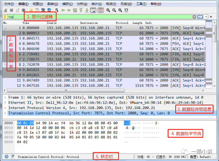Click the 配置: Default profile in status bar
The image size is (219, 161).
[200, 157]
